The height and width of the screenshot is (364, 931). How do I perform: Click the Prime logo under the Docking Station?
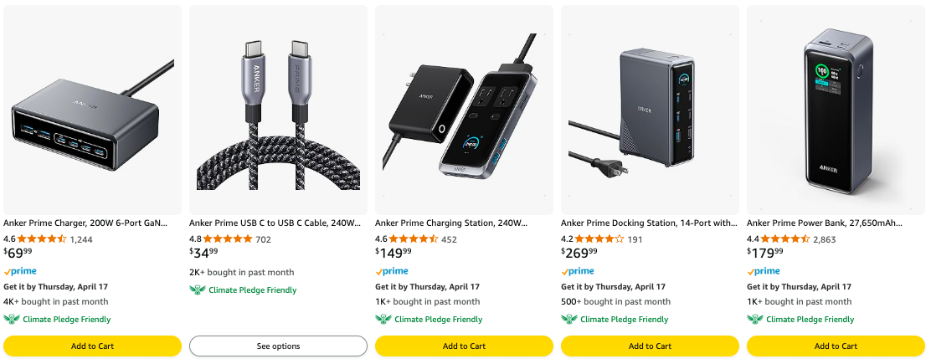coord(578,271)
